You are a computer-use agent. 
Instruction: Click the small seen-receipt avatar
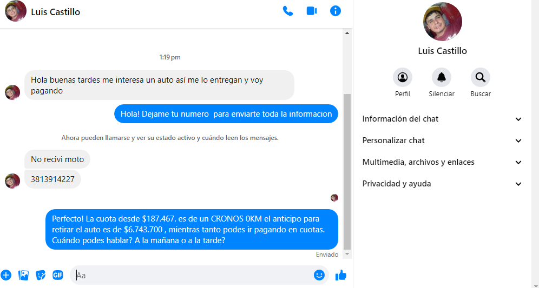click(x=334, y=197)
